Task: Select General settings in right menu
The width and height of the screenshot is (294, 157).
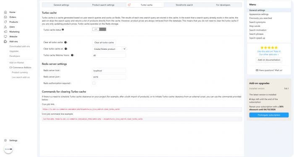Action: pos(269,10)
